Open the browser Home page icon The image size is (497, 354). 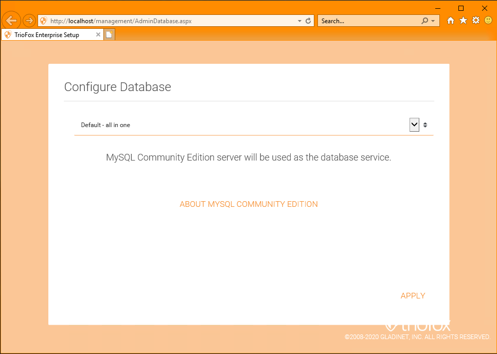[450, 21]
